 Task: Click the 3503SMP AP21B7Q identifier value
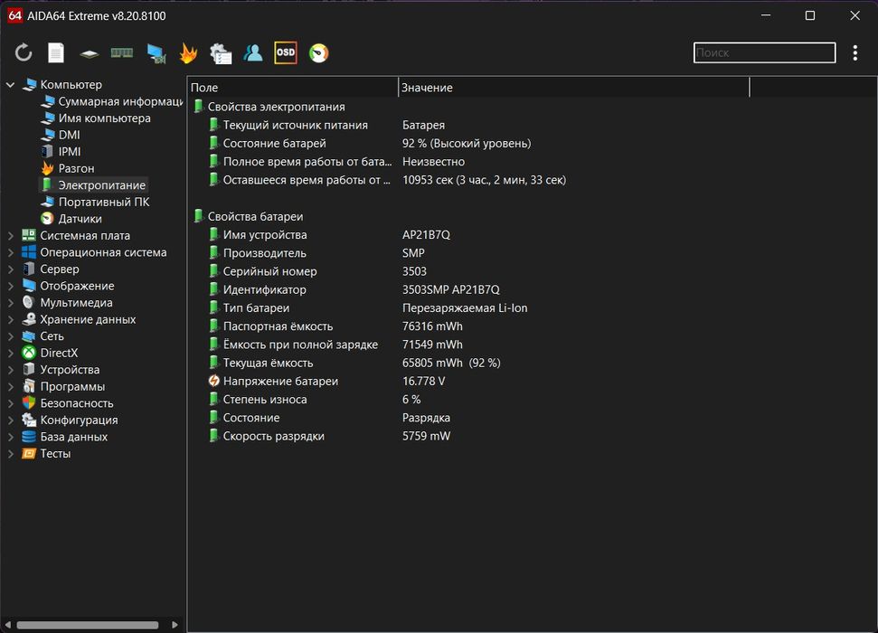(x=451, y=290)
